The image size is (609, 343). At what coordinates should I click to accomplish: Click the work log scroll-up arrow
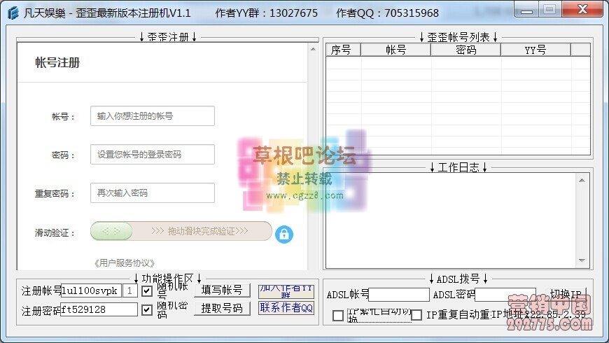582,180
